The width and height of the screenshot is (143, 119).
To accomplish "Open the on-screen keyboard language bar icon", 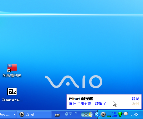I will [57, 114].
